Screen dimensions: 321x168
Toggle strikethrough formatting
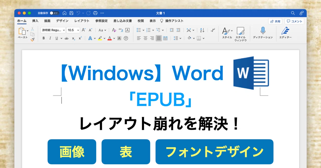coord(66,38)
